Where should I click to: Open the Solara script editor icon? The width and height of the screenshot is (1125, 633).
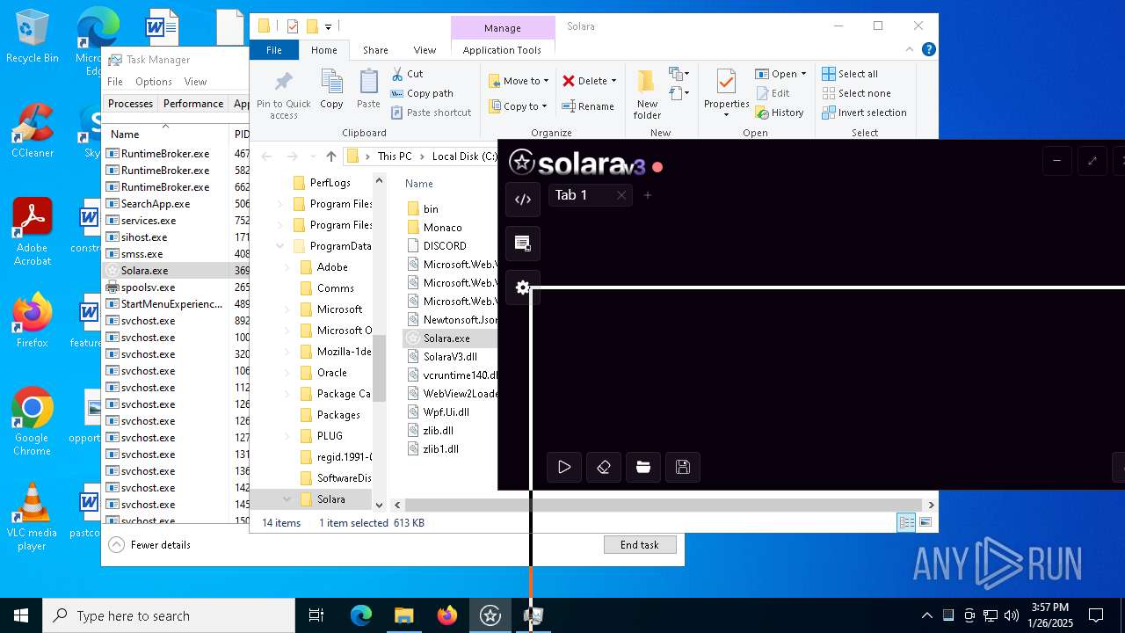[523, 200]
